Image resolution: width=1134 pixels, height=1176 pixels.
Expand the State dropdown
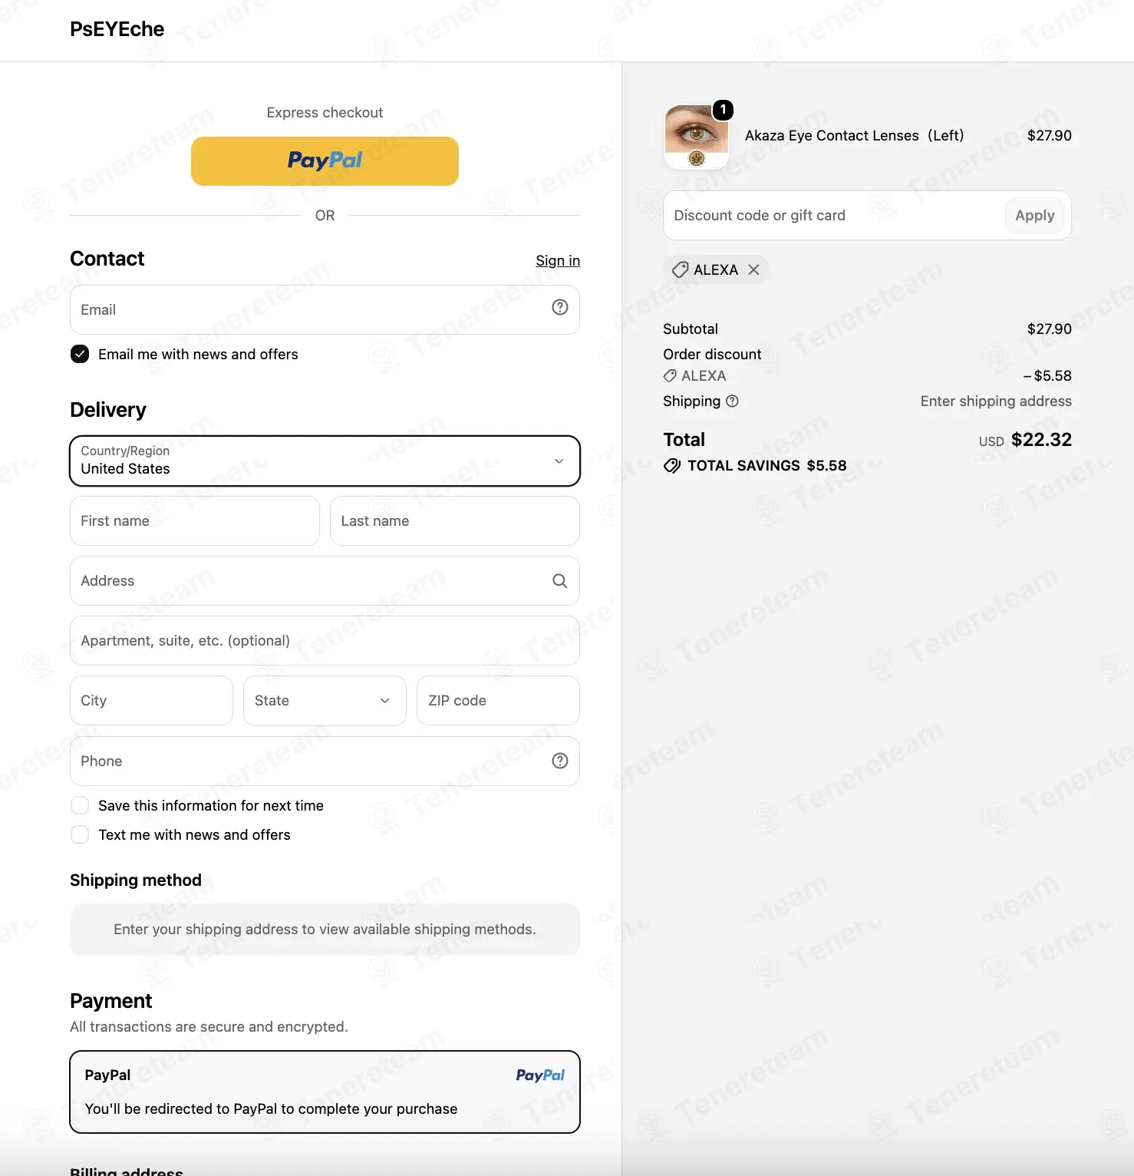pyautogui.click(x=325, y=700)
